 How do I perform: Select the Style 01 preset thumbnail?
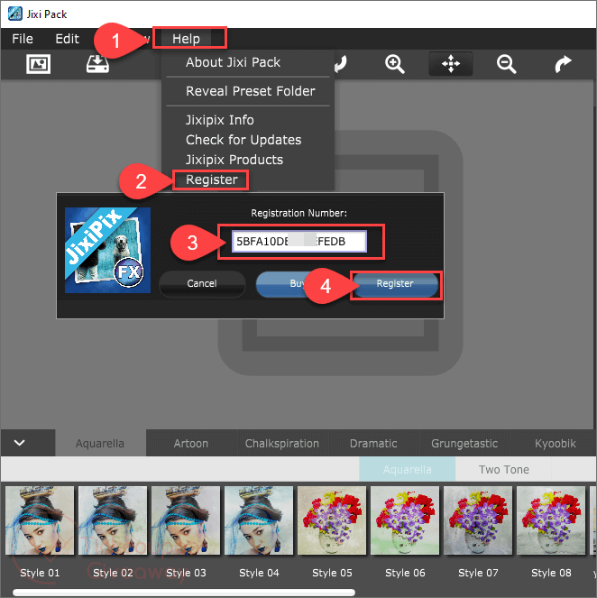pyautogui.click(x=40, y=520)
